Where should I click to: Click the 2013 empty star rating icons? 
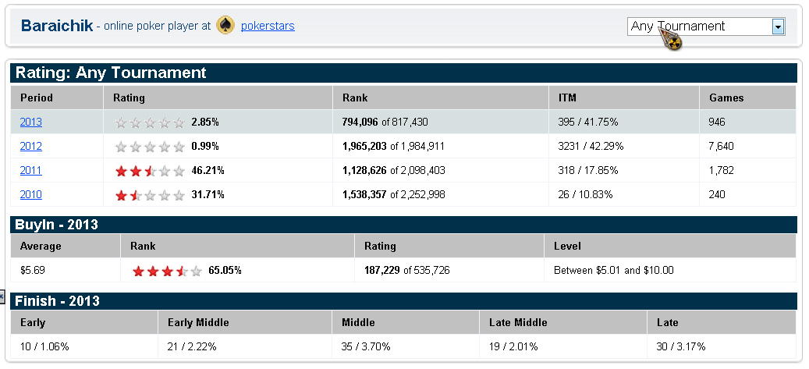click(150, 122)
